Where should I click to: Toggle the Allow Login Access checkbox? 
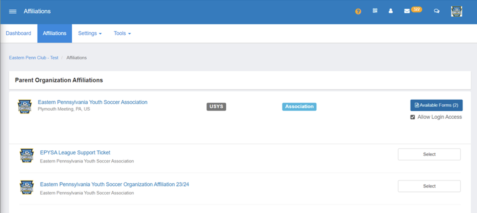(412, 117)
